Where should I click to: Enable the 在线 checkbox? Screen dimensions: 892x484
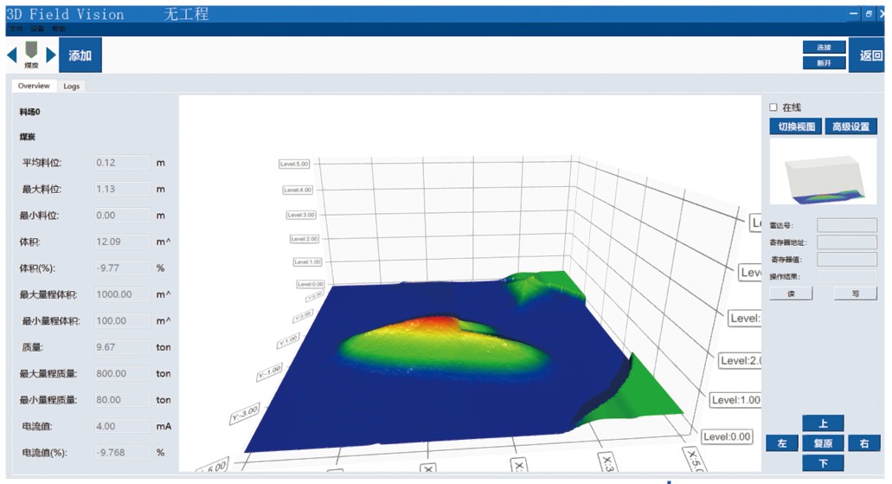pyautogui.click(x=773, y=107)
